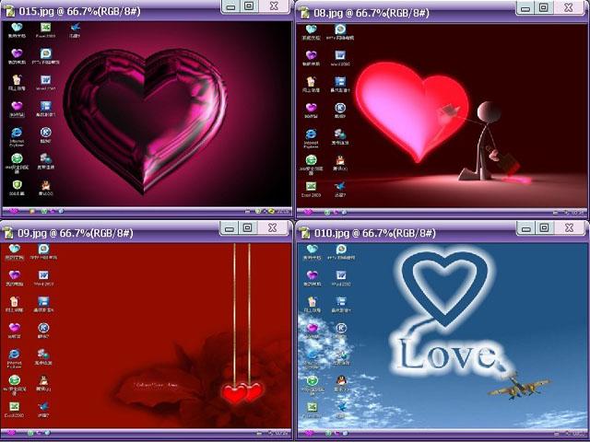Screen dimensions: 590x442
Task: Click the metallic pink heart in 015.jpg canvas
Action: (145, 121)
